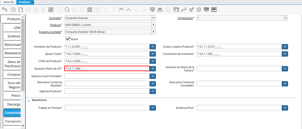Open the archive inbox tray icon

pyautogui.click(x=160, y=10)
